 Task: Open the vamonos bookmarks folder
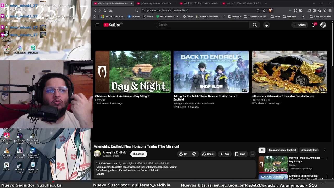[x=235, y=16]
